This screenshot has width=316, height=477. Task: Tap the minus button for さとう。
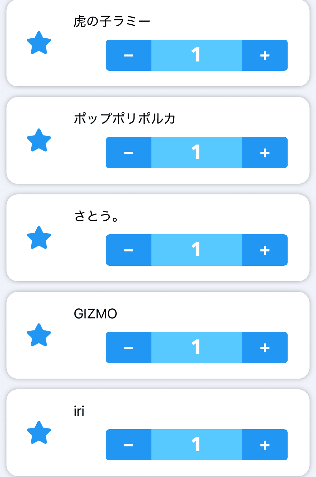(x=129, y=250)
